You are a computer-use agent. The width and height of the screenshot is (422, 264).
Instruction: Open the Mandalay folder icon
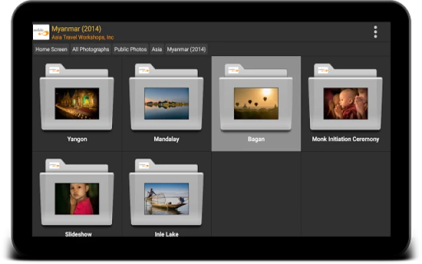[x=166, y=99]
